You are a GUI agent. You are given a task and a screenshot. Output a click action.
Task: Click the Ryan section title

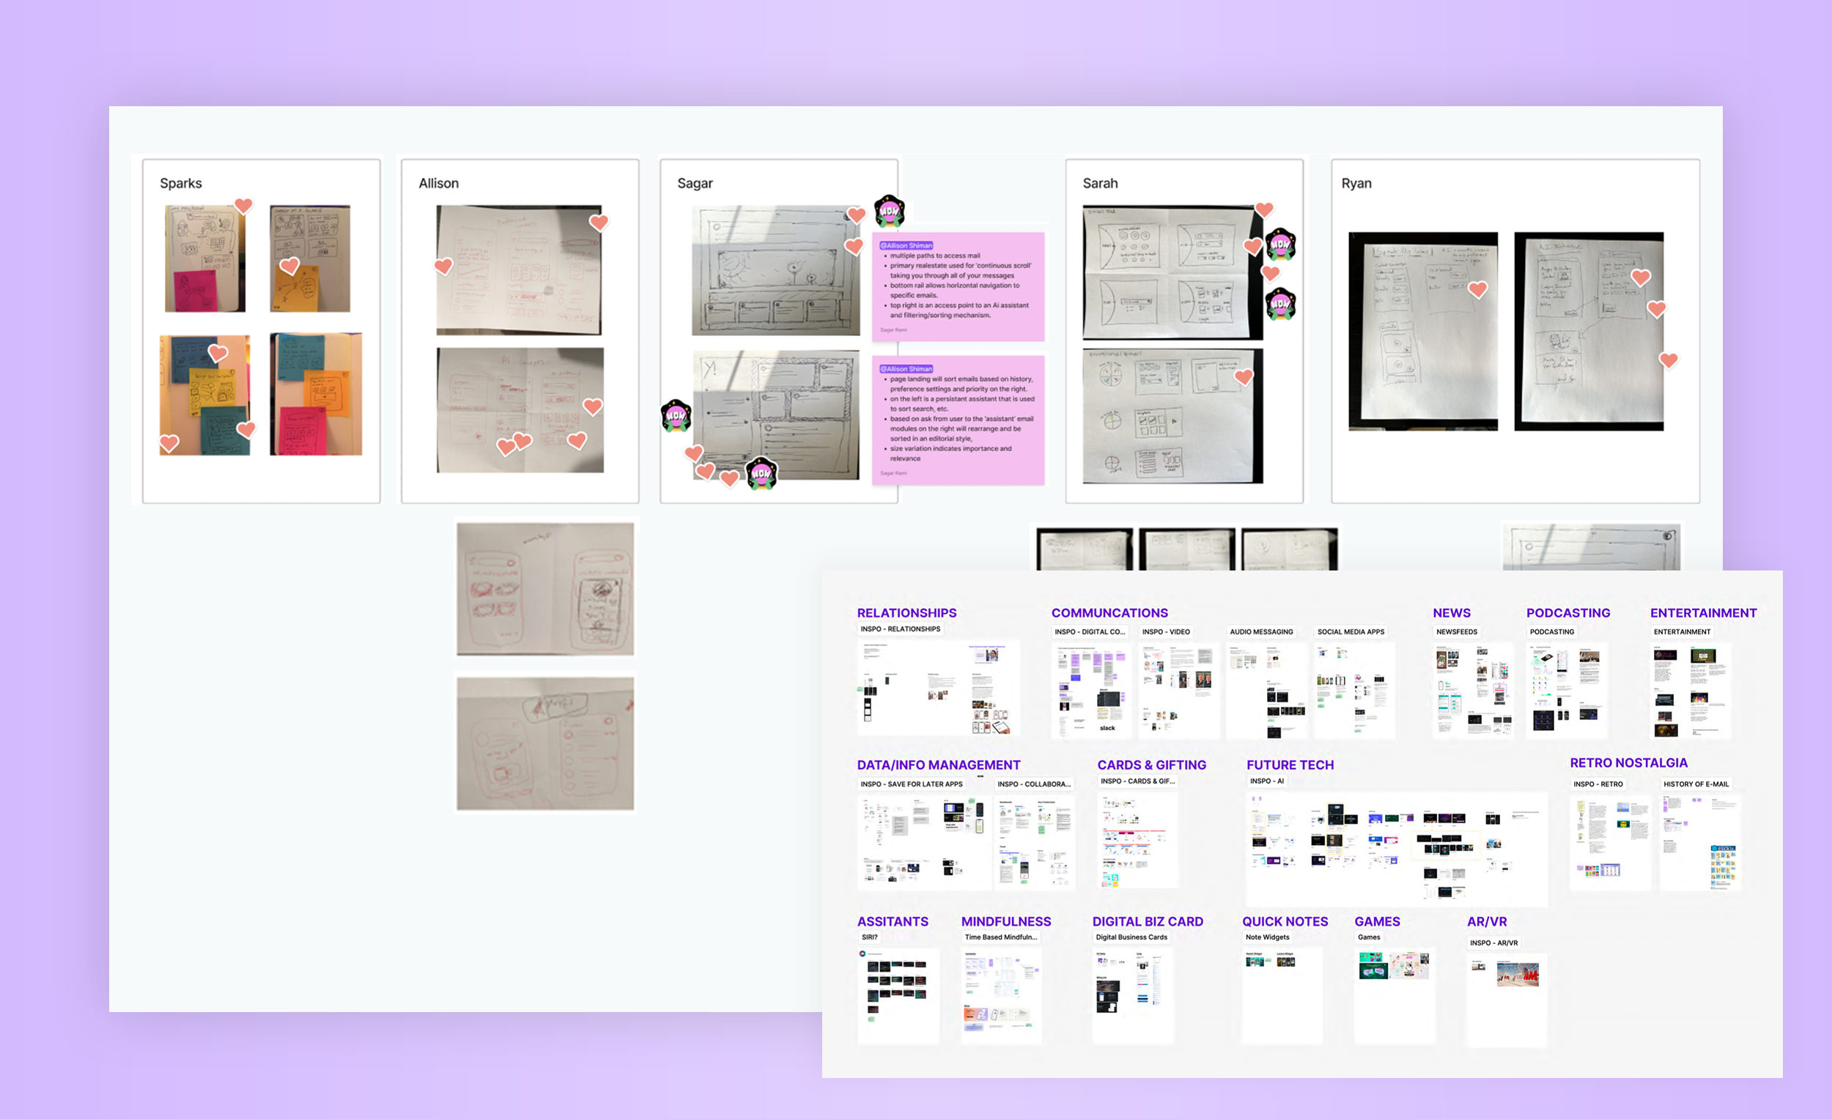(x=1356, y=184)
